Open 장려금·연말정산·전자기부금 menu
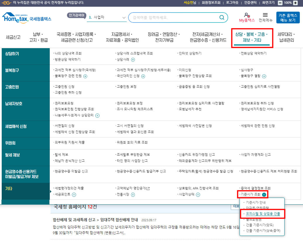The width and height of the screenshot is (303, 242). click(164, 37)
